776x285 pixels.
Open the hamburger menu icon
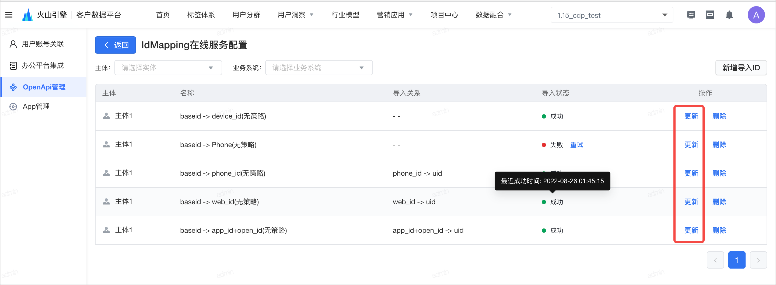[x=9, y=15]
